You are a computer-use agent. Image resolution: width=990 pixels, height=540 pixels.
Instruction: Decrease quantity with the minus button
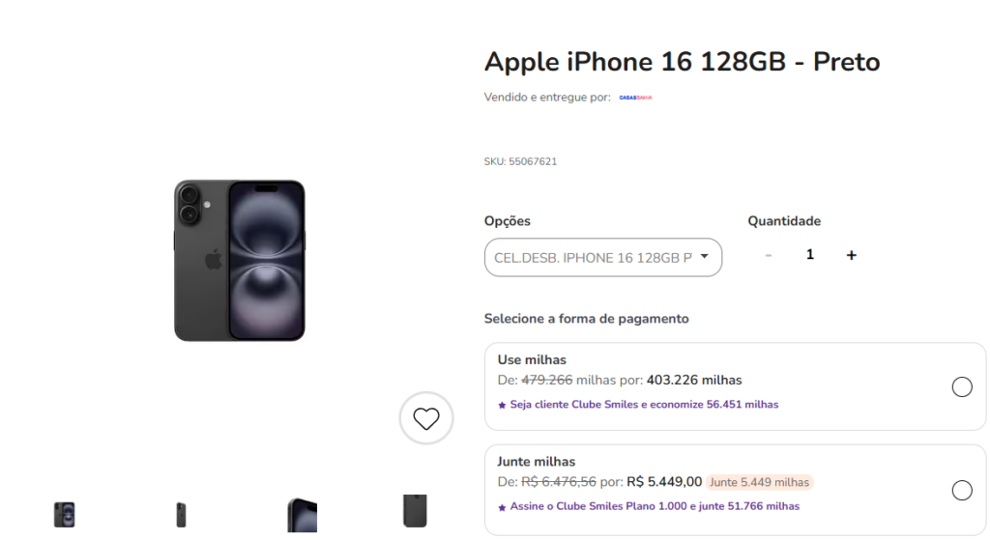[769, 255]
